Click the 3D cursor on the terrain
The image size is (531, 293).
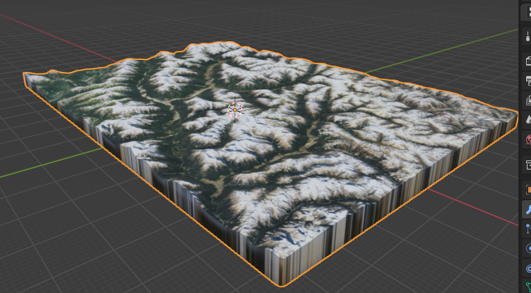pos(235,109)
